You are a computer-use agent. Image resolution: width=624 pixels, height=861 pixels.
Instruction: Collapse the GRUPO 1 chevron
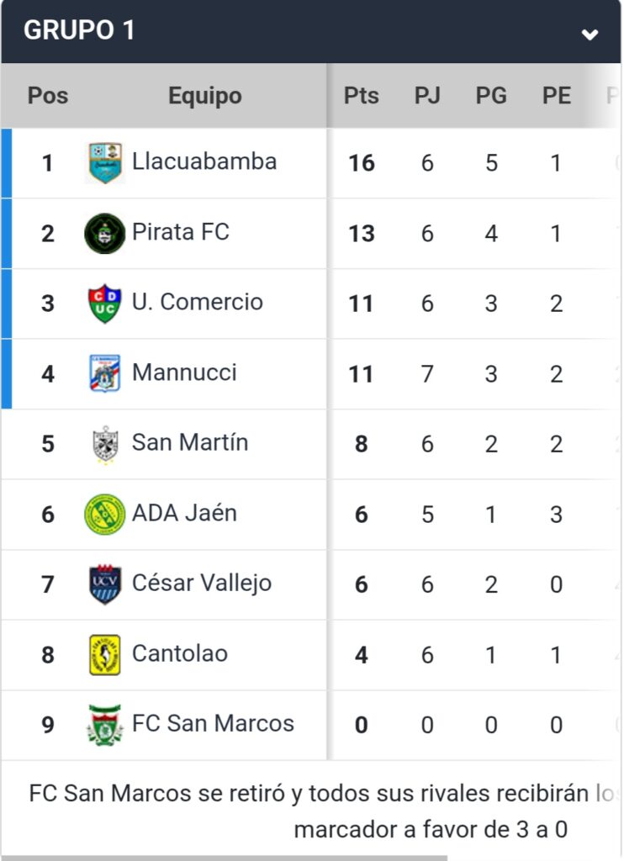pyautogui.click(x=590, y=34)
